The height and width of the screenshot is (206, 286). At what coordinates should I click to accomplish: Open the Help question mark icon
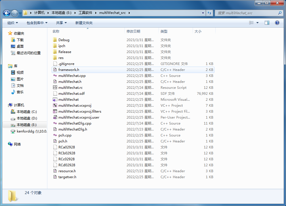point(277,23)
